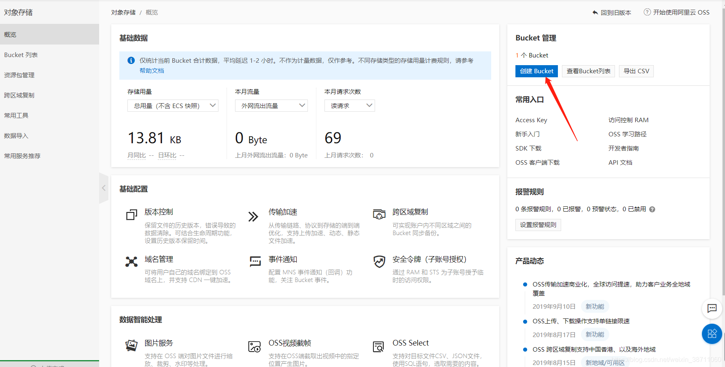
Task: Open the 外网流出流量 traffic dropdown
Action: [271, 106]
